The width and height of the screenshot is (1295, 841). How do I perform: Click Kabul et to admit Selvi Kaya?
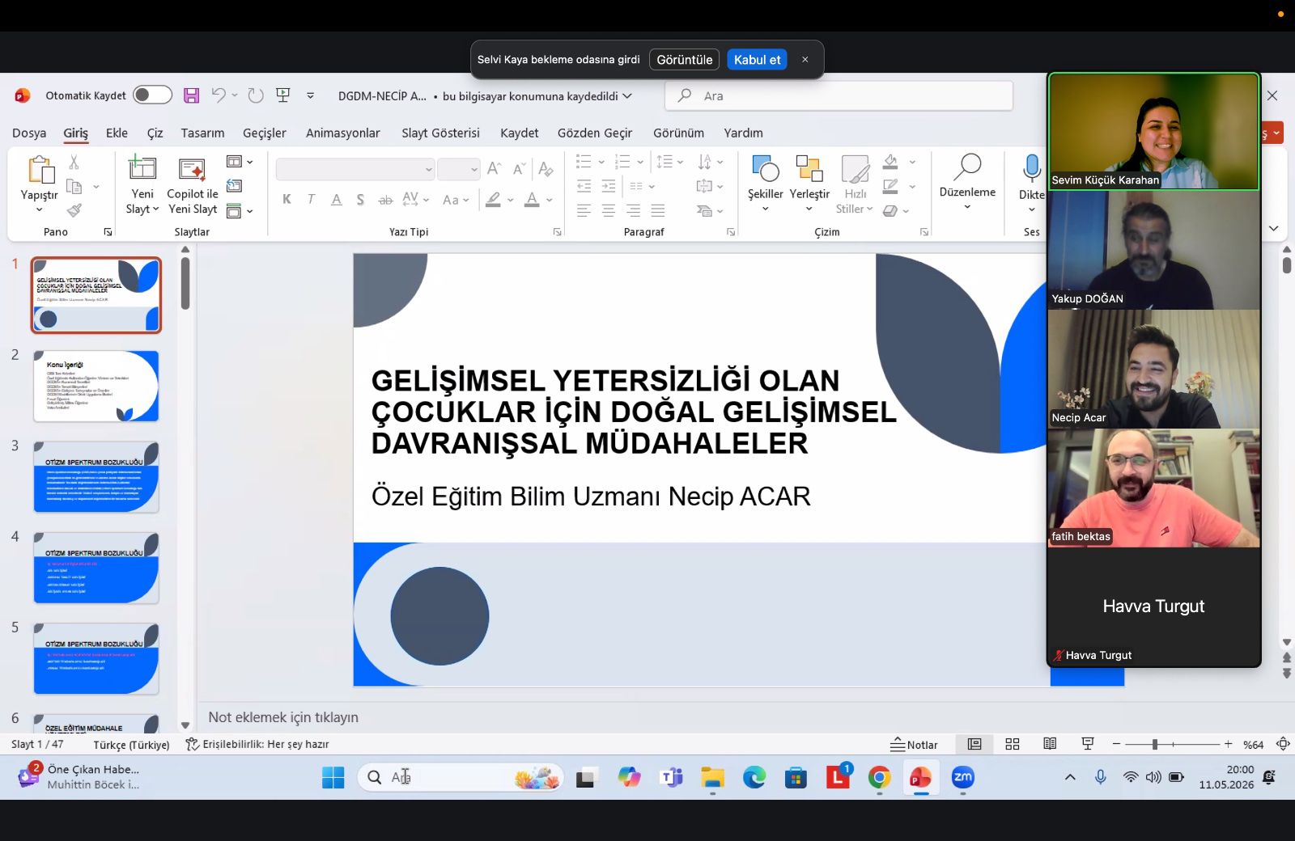click(x=757, y=60)
